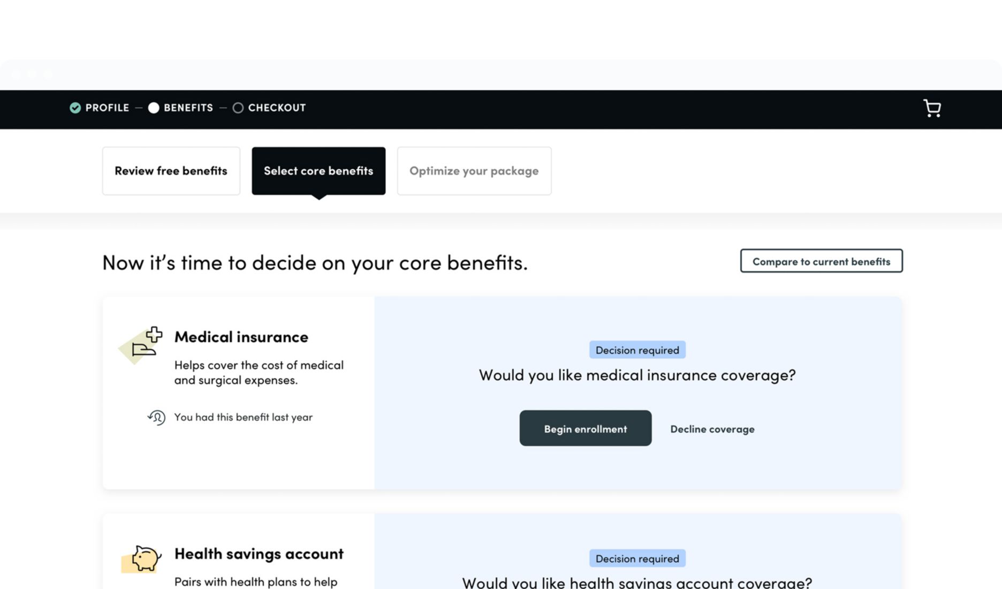Go to the CHECKOUT step label

[277, 108]
